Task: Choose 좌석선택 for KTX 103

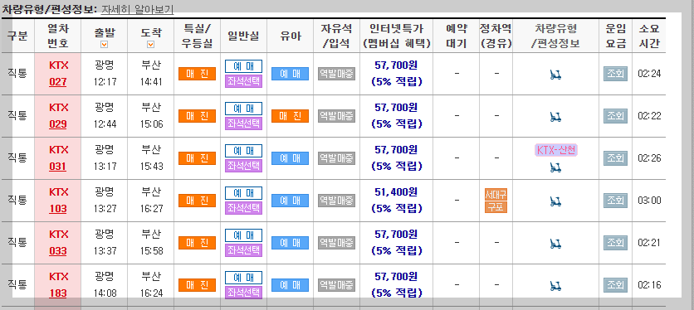Action: [x=243, y=208]
